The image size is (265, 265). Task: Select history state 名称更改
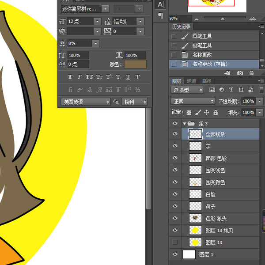214,55
